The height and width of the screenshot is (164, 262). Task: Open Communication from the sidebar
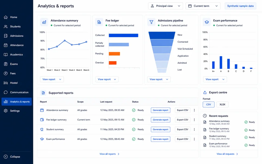point(16,92)
